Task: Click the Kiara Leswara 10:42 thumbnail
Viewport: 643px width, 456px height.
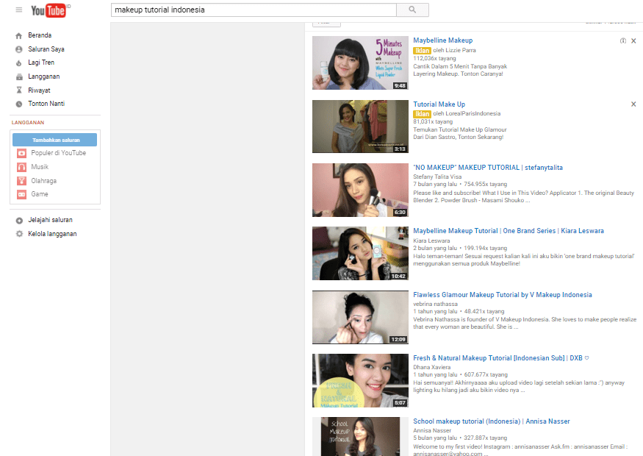Action: point(360,253)
